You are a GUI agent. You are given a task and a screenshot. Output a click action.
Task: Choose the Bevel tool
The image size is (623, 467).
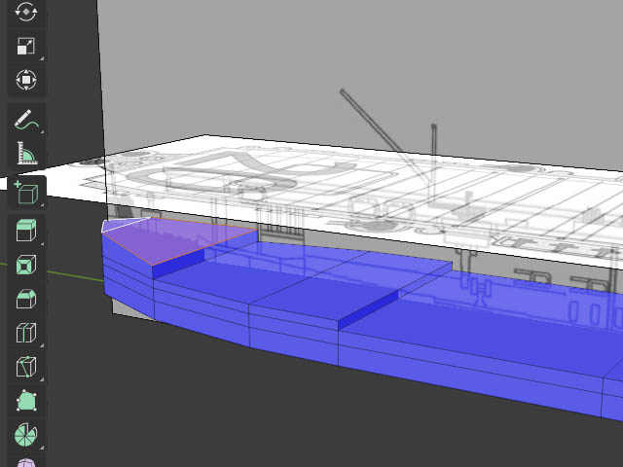(26, 299)
